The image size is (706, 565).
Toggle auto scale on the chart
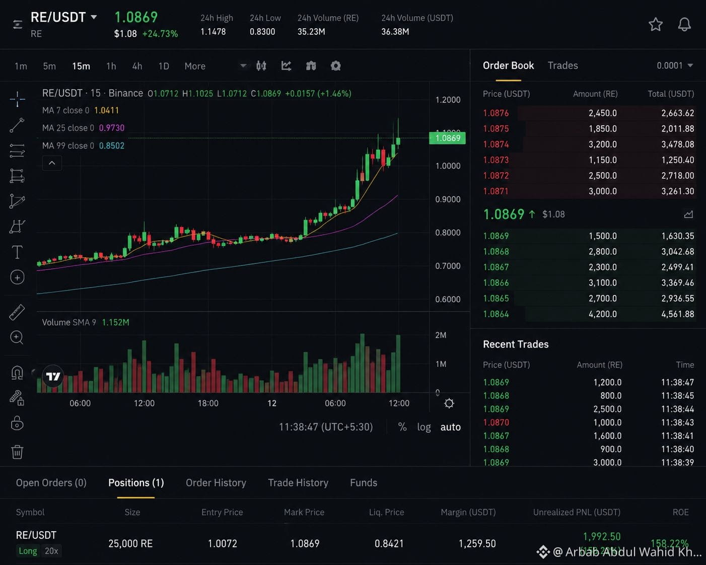pyautogui.click(x=451, y=427)
